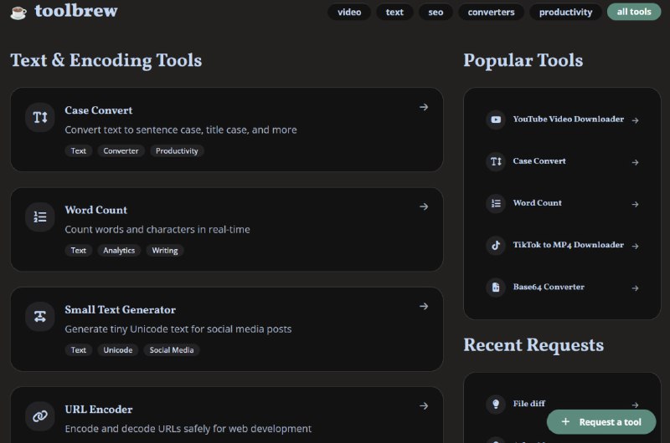Click the toolbrew coffee cup logo

(18, 12)
